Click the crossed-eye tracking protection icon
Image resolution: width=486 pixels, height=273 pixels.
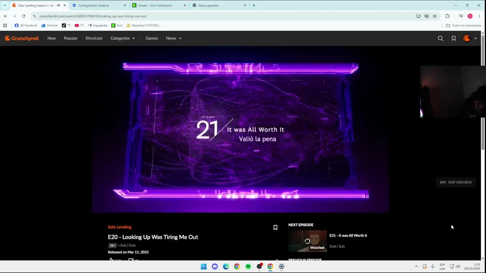(x=427, y=16)
